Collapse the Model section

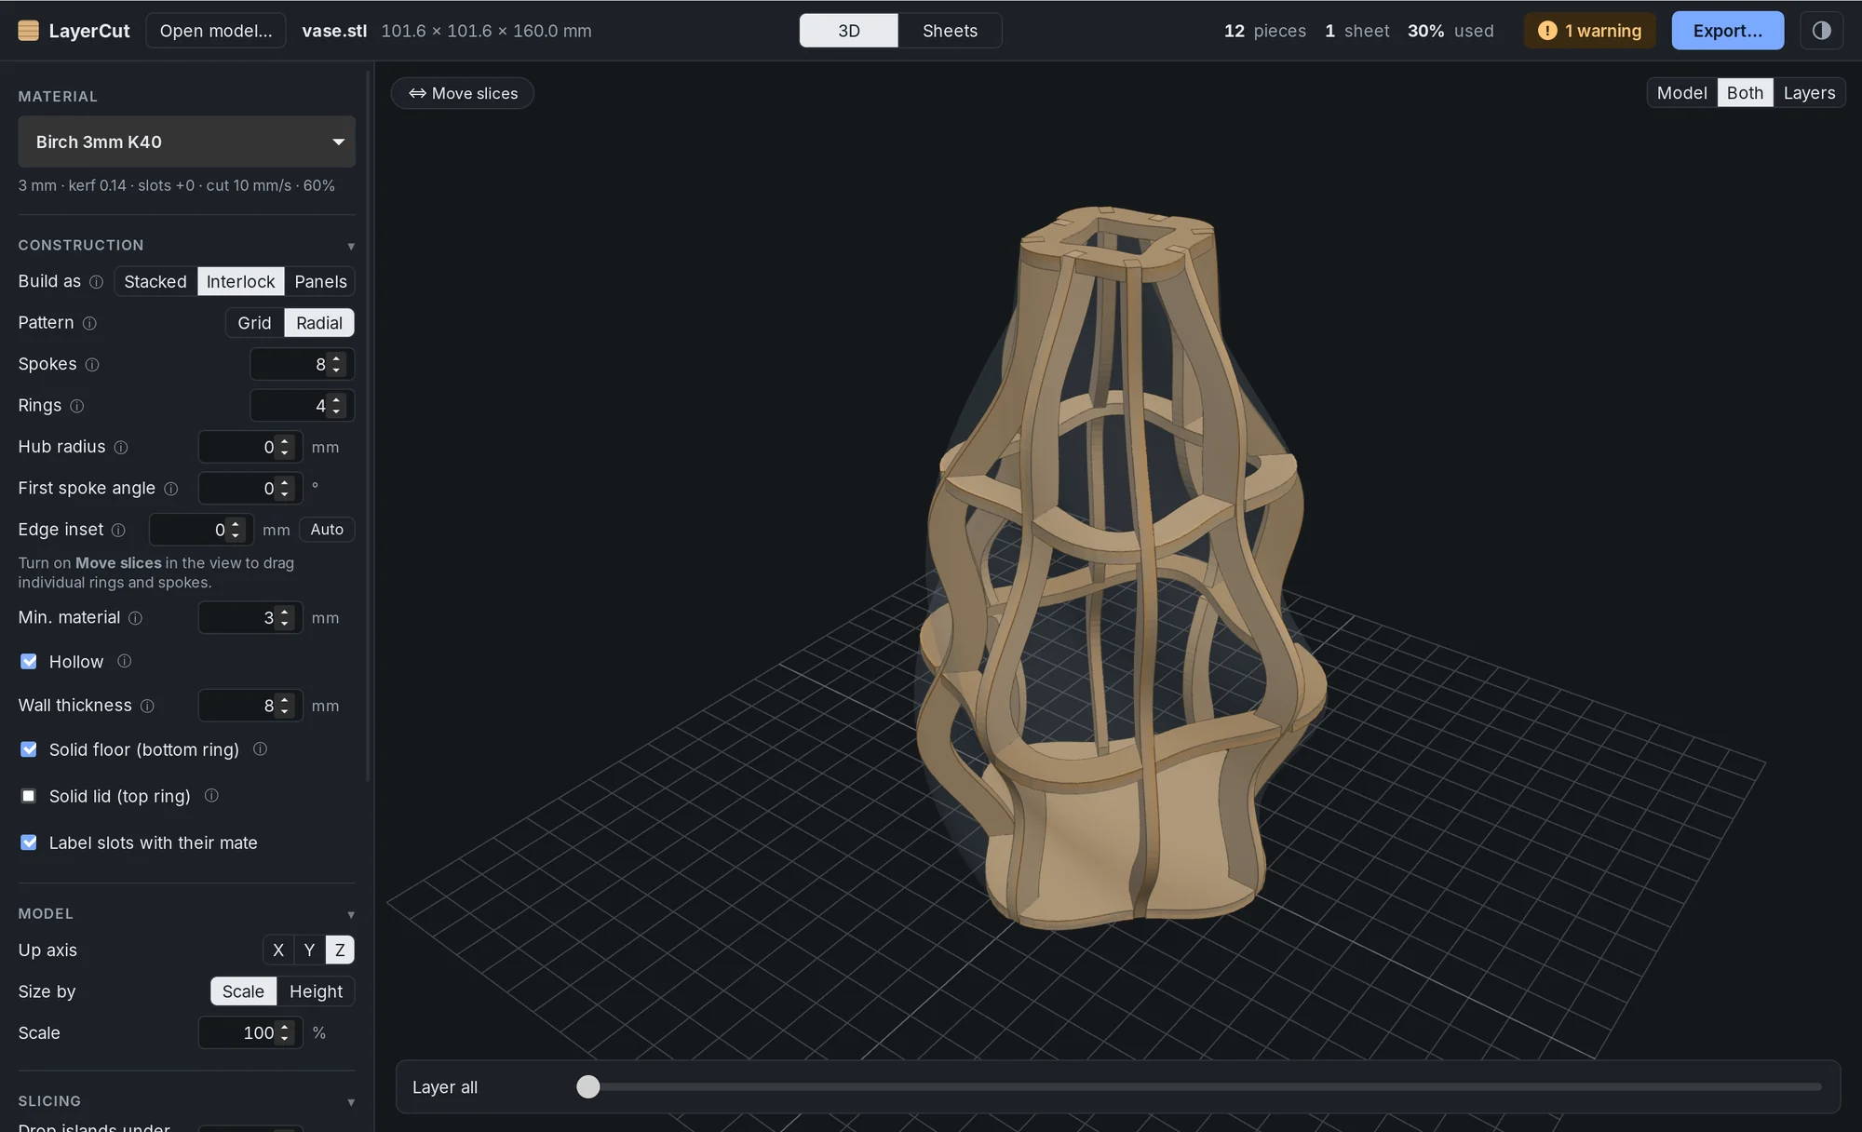click(x=351, y=915)
